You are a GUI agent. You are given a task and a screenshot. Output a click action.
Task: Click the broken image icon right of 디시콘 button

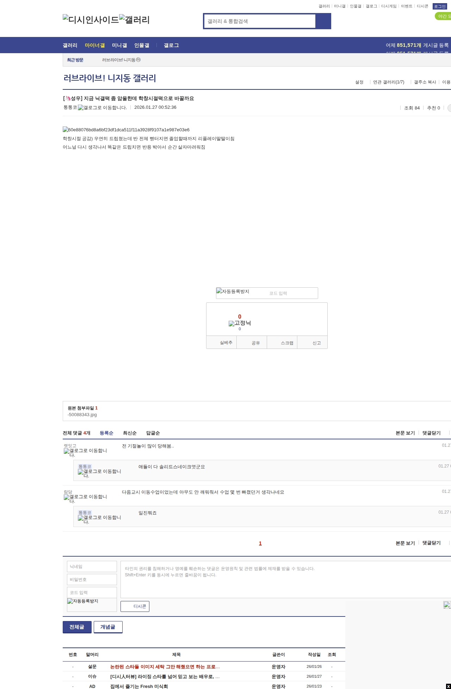[447, 605]
